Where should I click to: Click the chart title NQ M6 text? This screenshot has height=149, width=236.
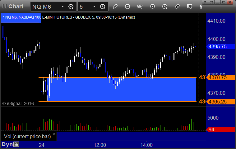point(69,17)
